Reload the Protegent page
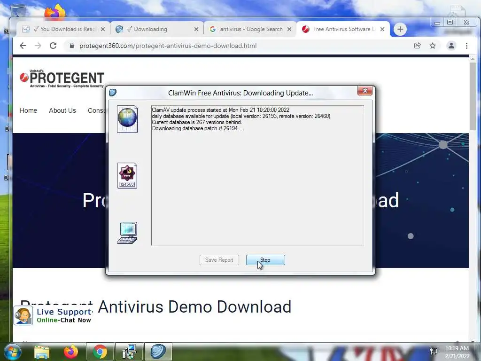This screenshot has width=481, height=361. pyautogui.click(x=53, y=46)
